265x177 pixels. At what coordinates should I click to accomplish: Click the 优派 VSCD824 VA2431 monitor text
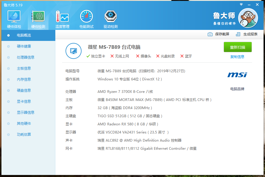(x=133, y=132)
